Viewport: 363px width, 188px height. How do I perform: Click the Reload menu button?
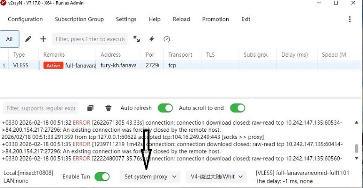pyautogui.click(x=181, y=20)
